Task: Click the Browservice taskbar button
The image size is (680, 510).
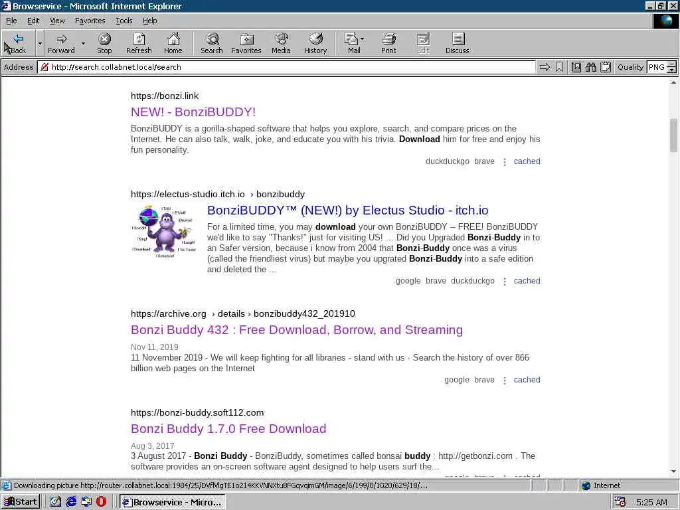Action: tap(173, 502)
